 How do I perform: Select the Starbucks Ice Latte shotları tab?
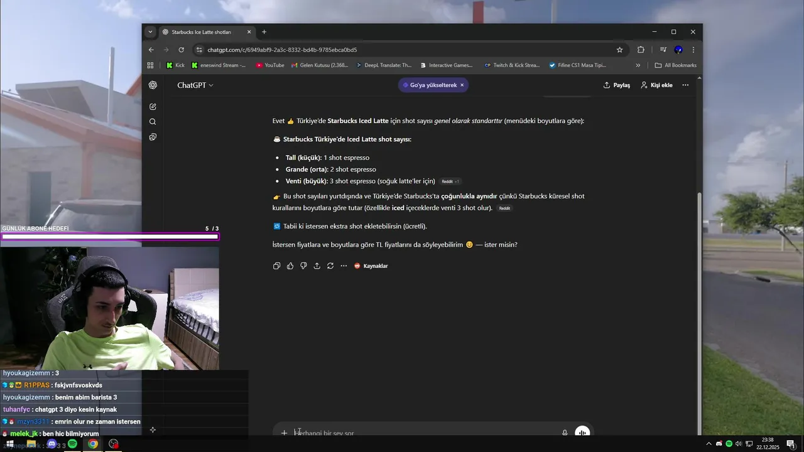(207, 32)
